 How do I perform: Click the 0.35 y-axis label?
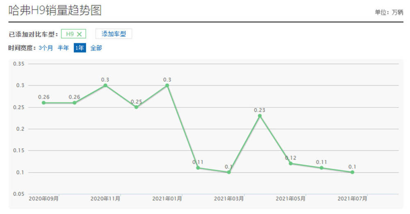click(x=19, y=64)
